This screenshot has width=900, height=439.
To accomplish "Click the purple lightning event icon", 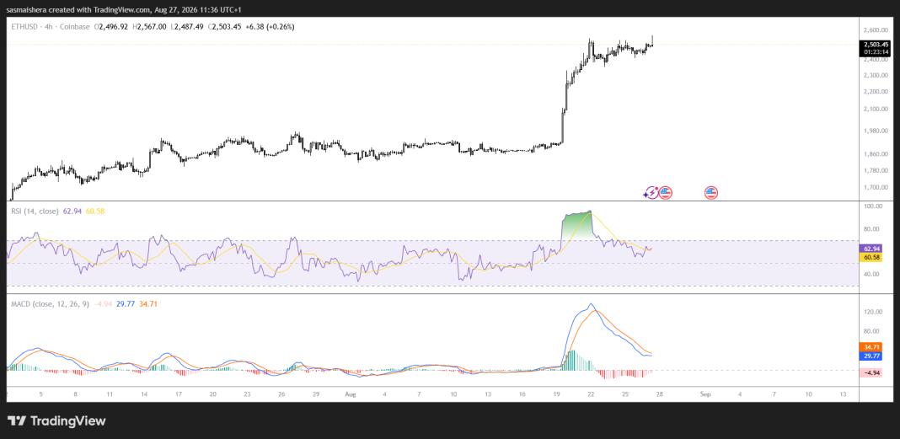I will point(651,193).
